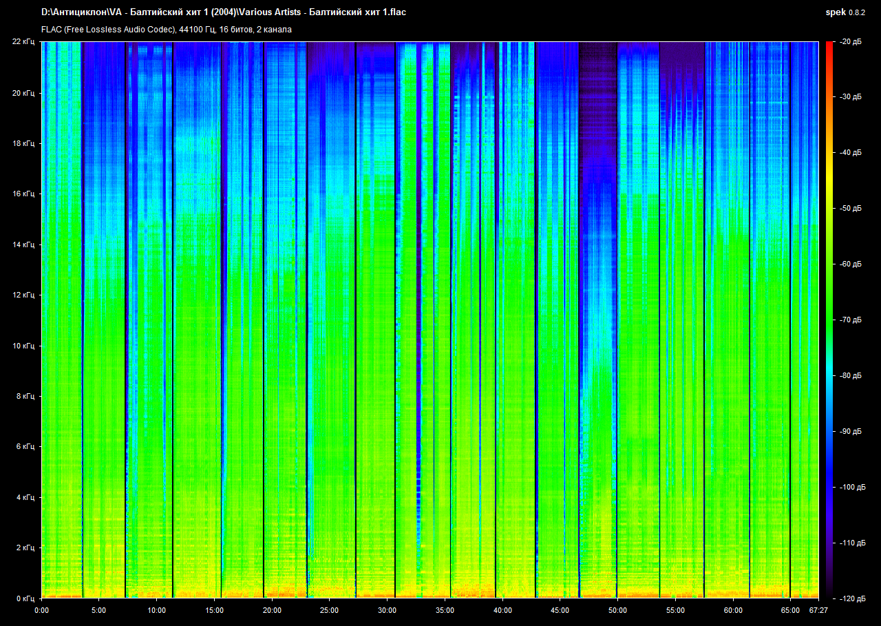Click the 2 кГц frequency label
This screenshot has width=881, height=626.
25,547
